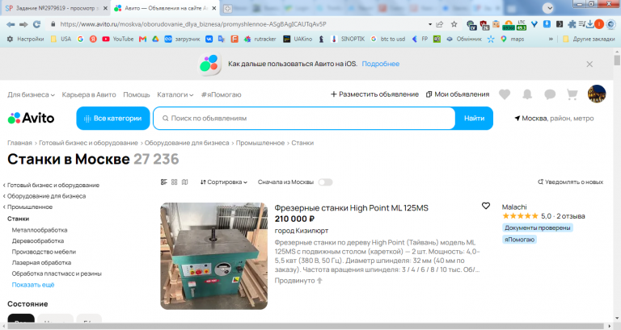Add High Point ML 125MS listing to favorites
The image size is (621, 330).
point(485,206)
